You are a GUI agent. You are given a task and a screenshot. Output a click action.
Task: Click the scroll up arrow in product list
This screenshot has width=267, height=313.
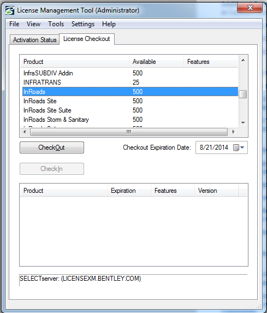(x=243, y=60)
